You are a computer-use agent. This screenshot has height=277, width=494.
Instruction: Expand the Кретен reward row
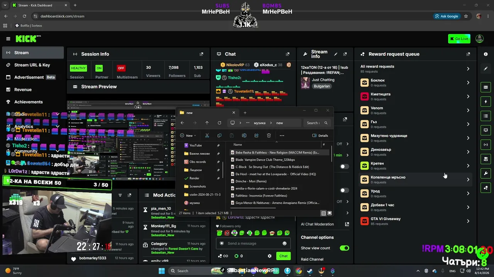(468, 166)
